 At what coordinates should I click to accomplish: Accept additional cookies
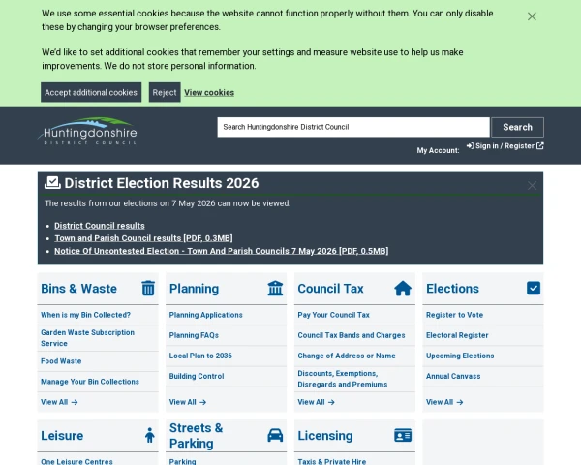[x=91, y=92]
